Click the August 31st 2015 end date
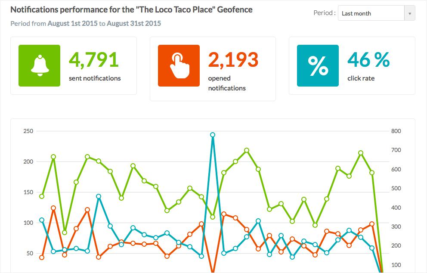 (134, 23)
